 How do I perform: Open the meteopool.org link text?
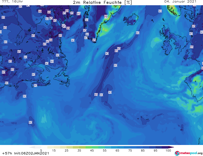191,153
